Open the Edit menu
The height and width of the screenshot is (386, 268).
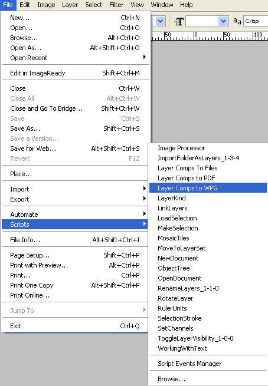pyautogui.click(x=25, y=5)
